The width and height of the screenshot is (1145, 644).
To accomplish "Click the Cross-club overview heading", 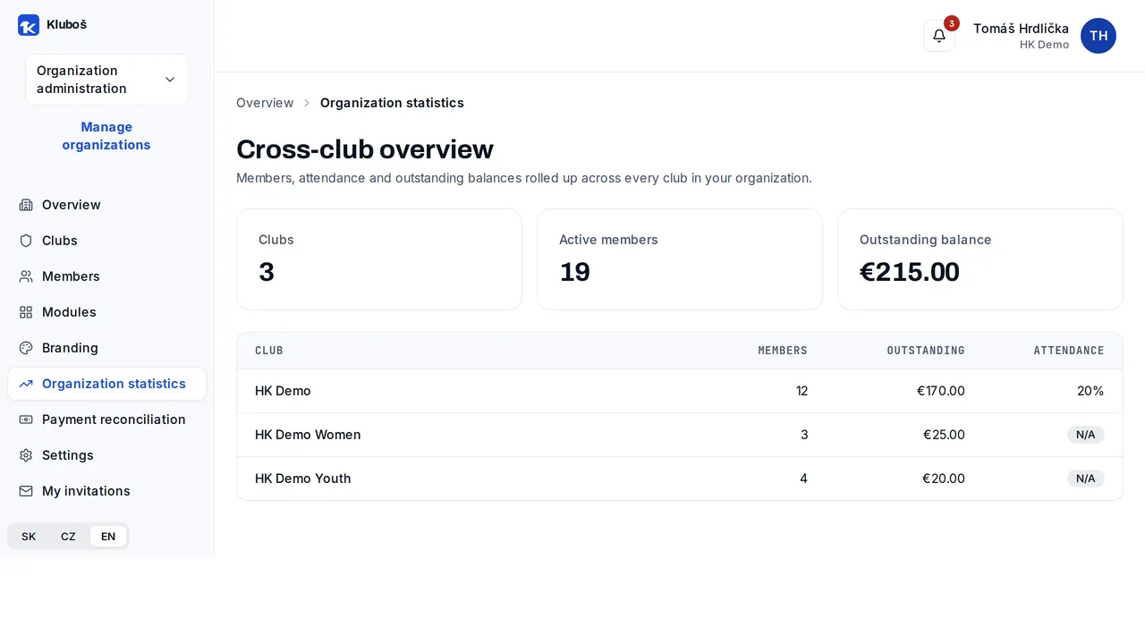I will click(x=365, y=149).
